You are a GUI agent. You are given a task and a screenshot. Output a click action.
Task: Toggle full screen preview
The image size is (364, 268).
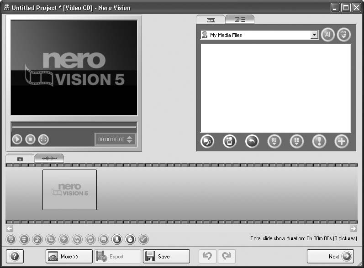pos(43,139)
